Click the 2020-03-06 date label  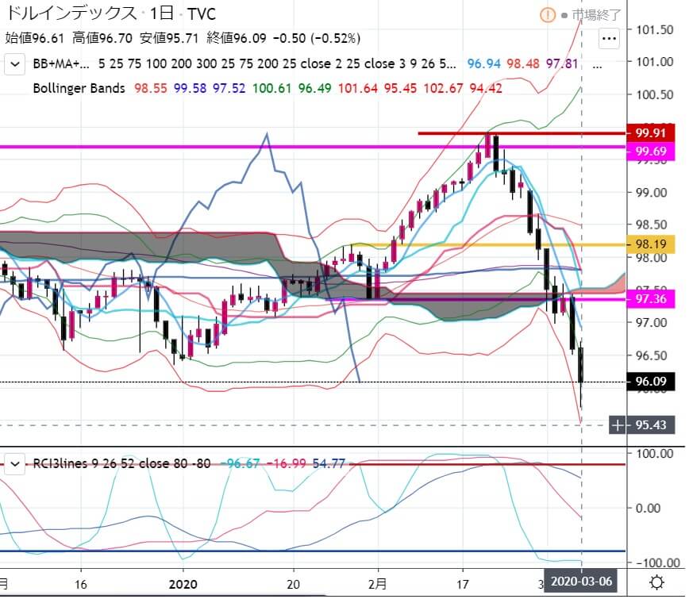[x=581, y=582]
